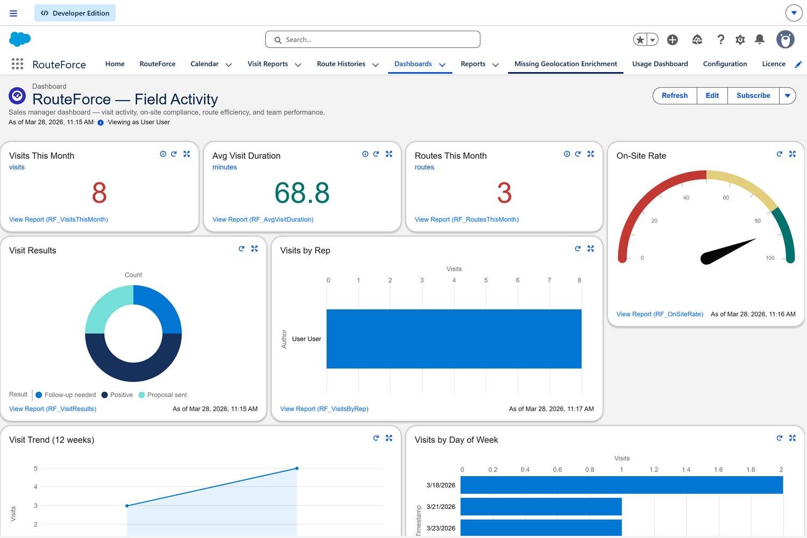
Task: Click the Setup gear icon
Action: (x=740, y=40)
